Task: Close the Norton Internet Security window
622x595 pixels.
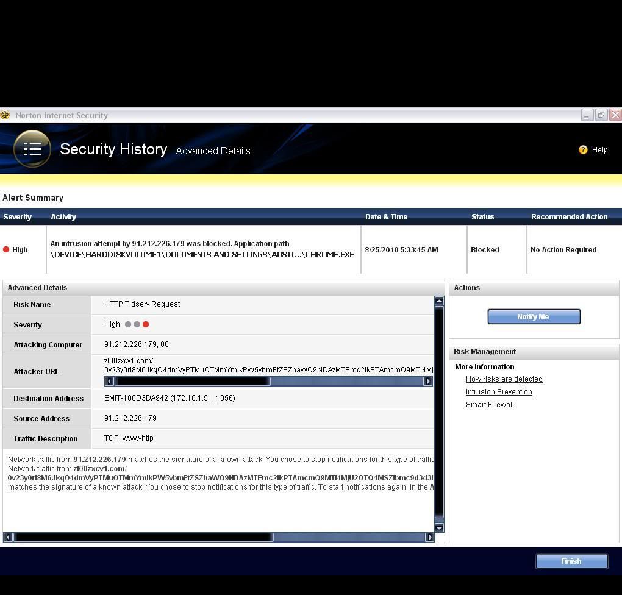Action: tap(616, 115)
